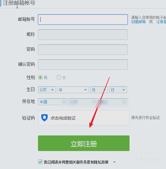Open the 中国 country dropdown
This screenshot has width=166, height=169.
pos(52,102)
